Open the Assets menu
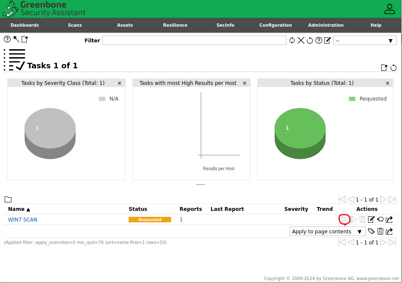Screen dimensions: 402x283 tap(125, 25)
